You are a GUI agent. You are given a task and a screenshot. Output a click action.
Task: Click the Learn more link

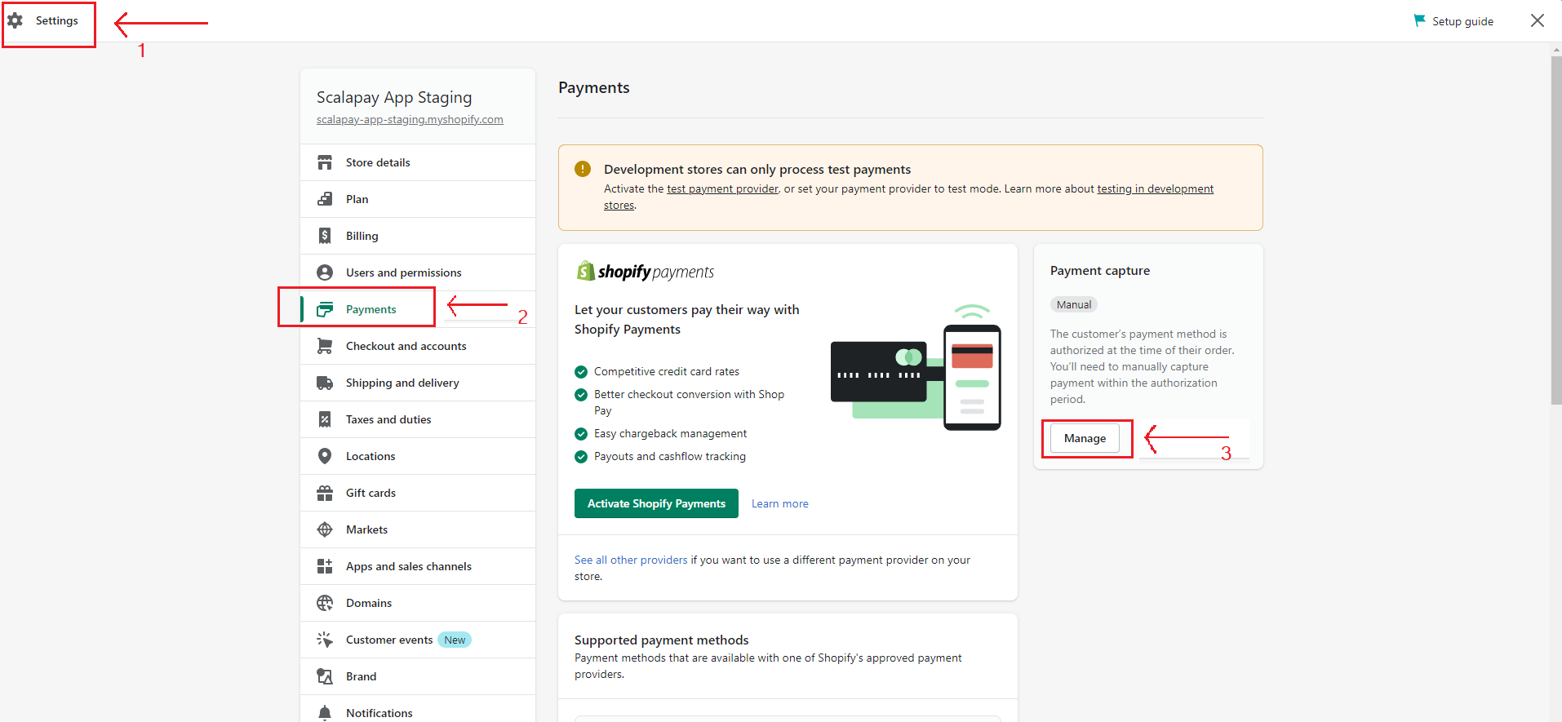(780, 503)
